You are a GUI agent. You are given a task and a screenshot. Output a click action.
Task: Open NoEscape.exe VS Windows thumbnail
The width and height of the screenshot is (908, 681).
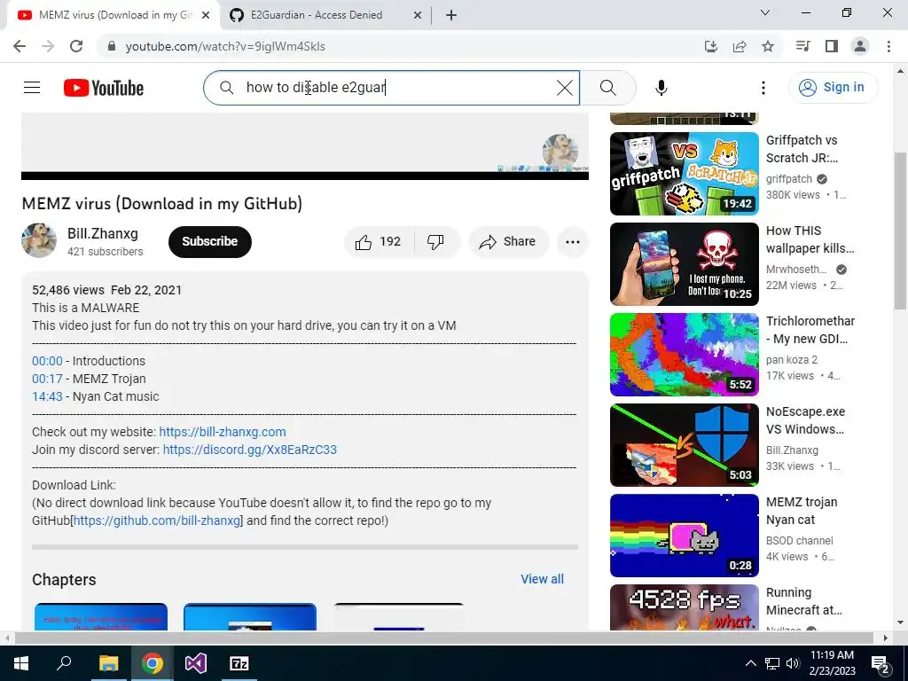tap(684, 445)
